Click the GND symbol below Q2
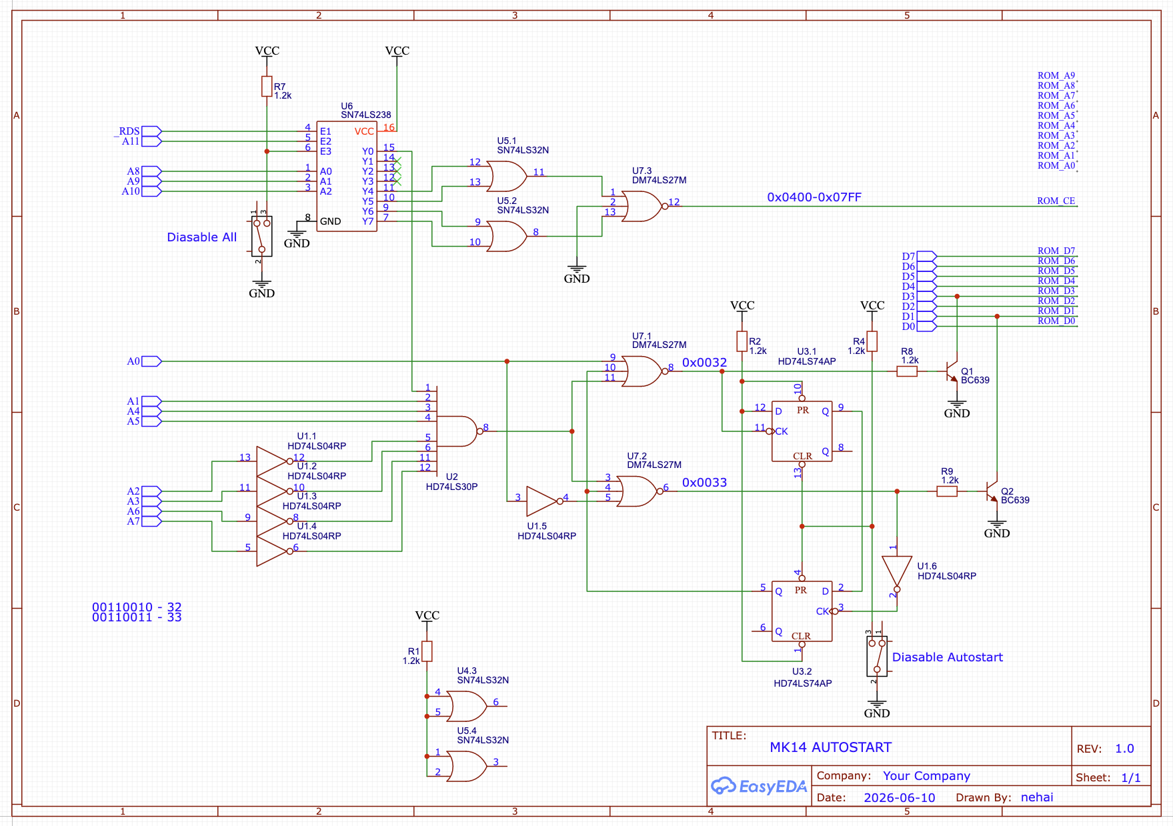The width and height of the screenshot is (1173, 826). (997, 530)
